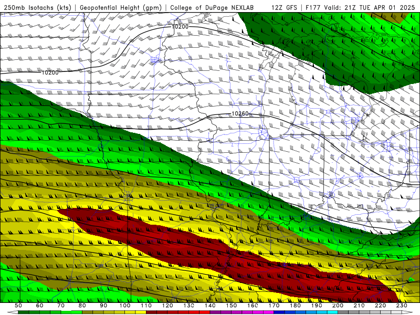Image resolution: width=420 pixels, height=315 pixels.
Task: Click the 50 knot scale label
Action: point(18,306)
